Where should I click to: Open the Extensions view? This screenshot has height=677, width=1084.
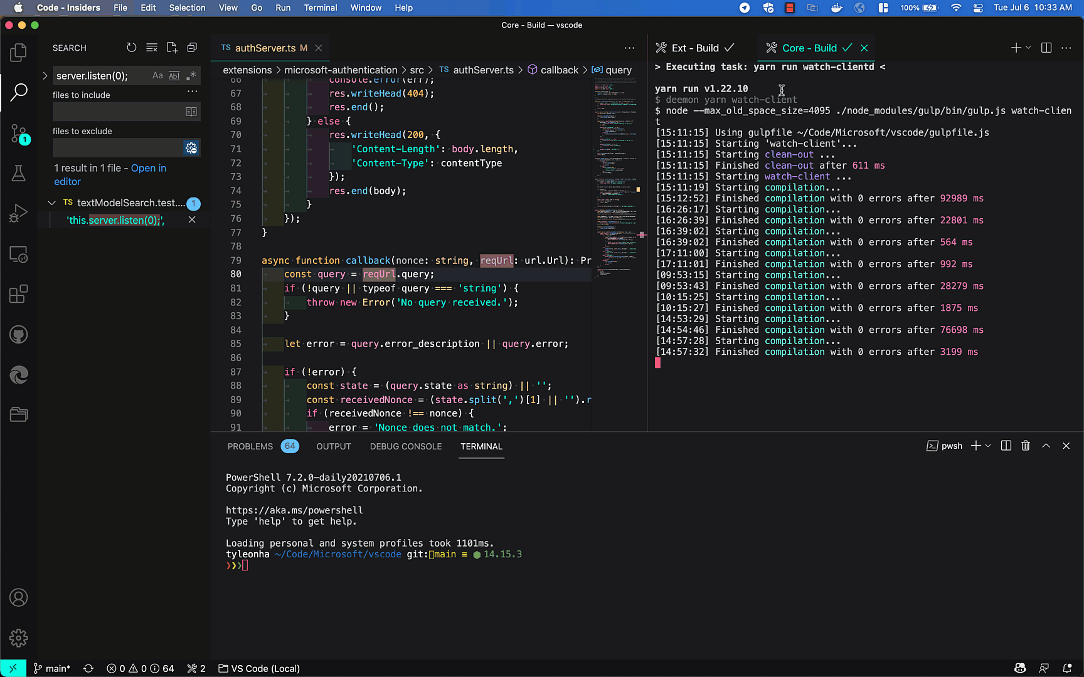(19, 294)
